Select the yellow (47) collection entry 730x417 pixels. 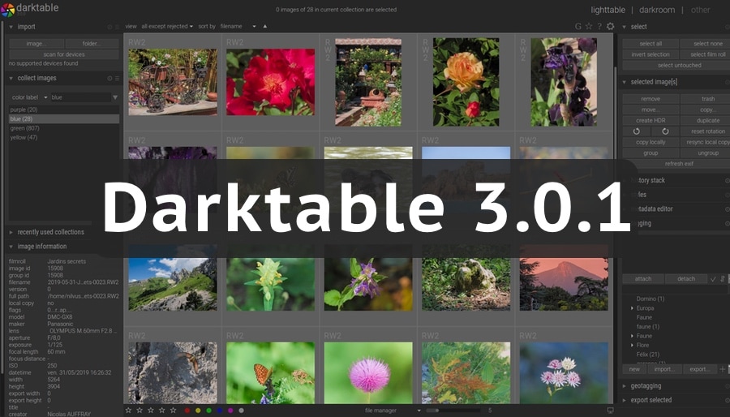point(64,138)
